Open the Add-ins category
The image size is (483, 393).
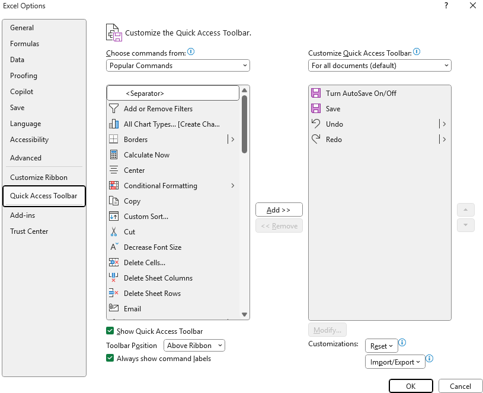point(44,215)
